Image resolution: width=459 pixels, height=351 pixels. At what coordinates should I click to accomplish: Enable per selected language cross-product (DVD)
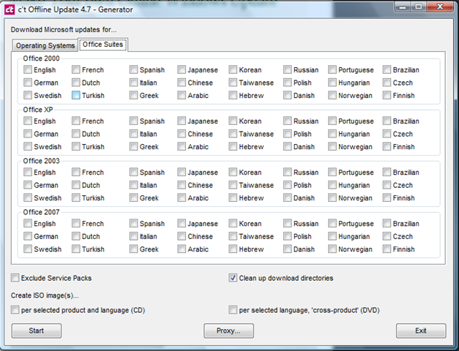coord(234,310)
